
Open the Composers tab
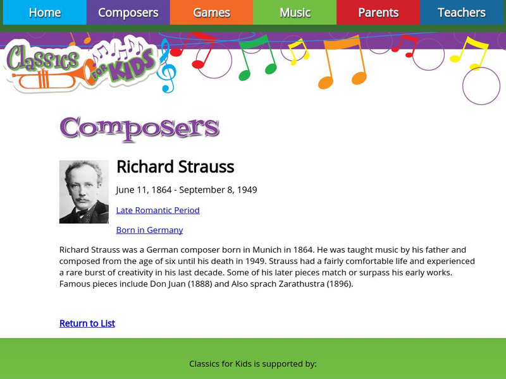coord(128,12)
